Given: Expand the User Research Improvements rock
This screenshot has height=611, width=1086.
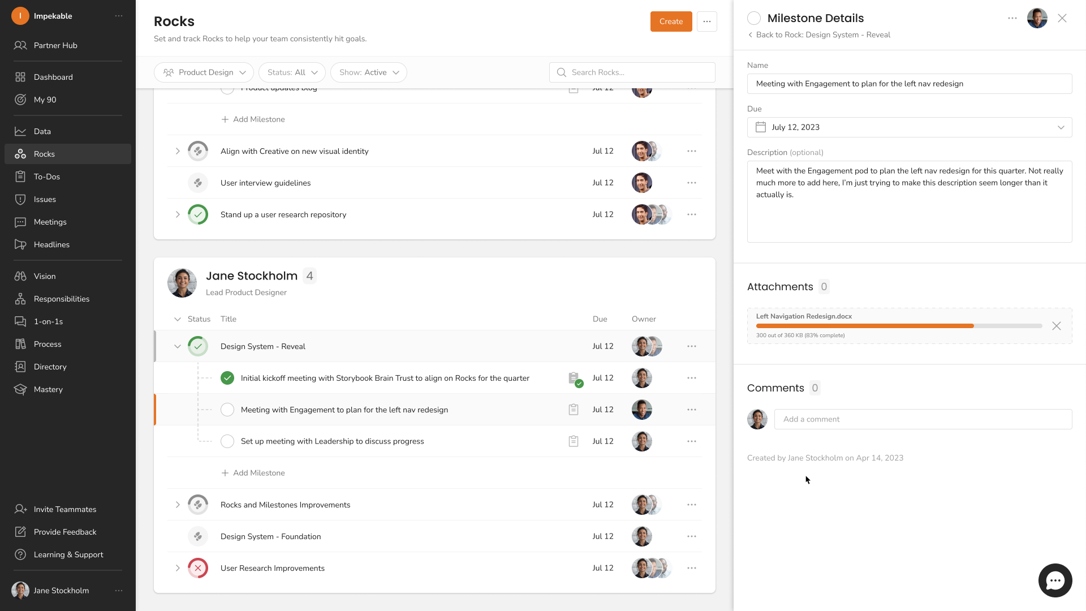Looking at the screenshot, I should 178,568.
